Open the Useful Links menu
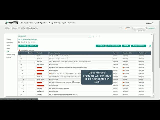The height and width of the screenshot is (120, 160). click(71, 23)
